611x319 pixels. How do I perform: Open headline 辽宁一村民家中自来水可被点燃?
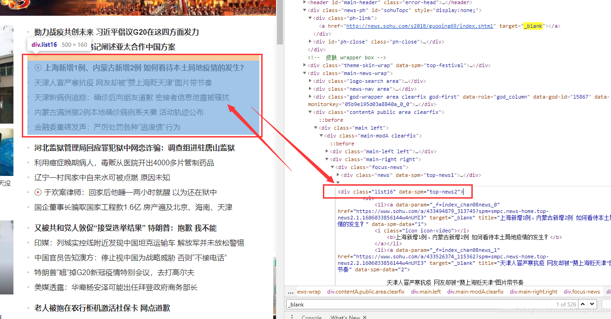pyautogui.click(x=102, y=177)
